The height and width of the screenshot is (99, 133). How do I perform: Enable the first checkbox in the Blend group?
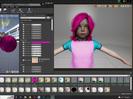pos(23,67)
